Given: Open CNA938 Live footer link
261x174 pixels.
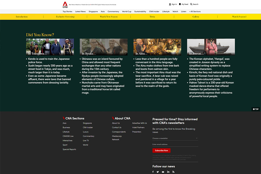Looking at the screenshot, I should pos(68,136).
